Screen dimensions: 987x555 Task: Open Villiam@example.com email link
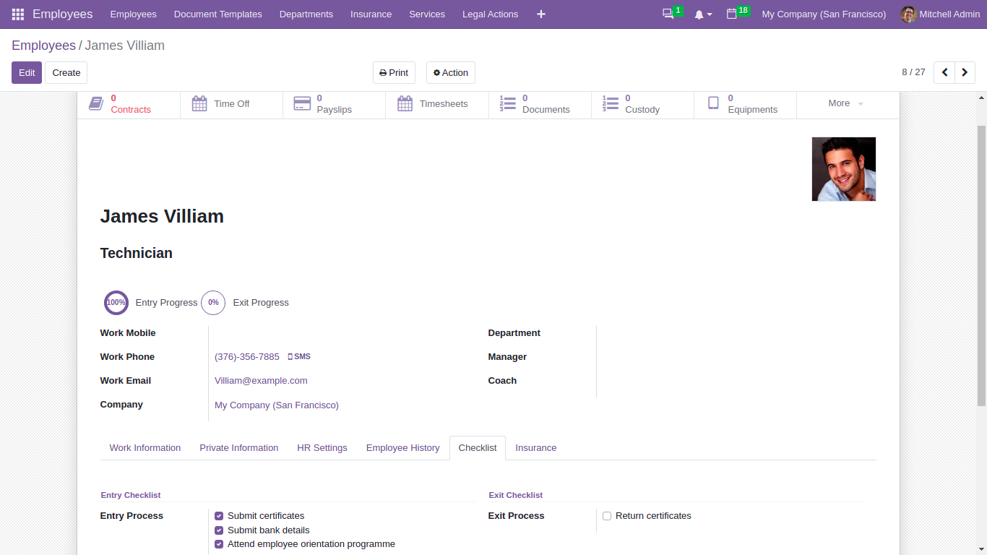[x=261, y=380]
